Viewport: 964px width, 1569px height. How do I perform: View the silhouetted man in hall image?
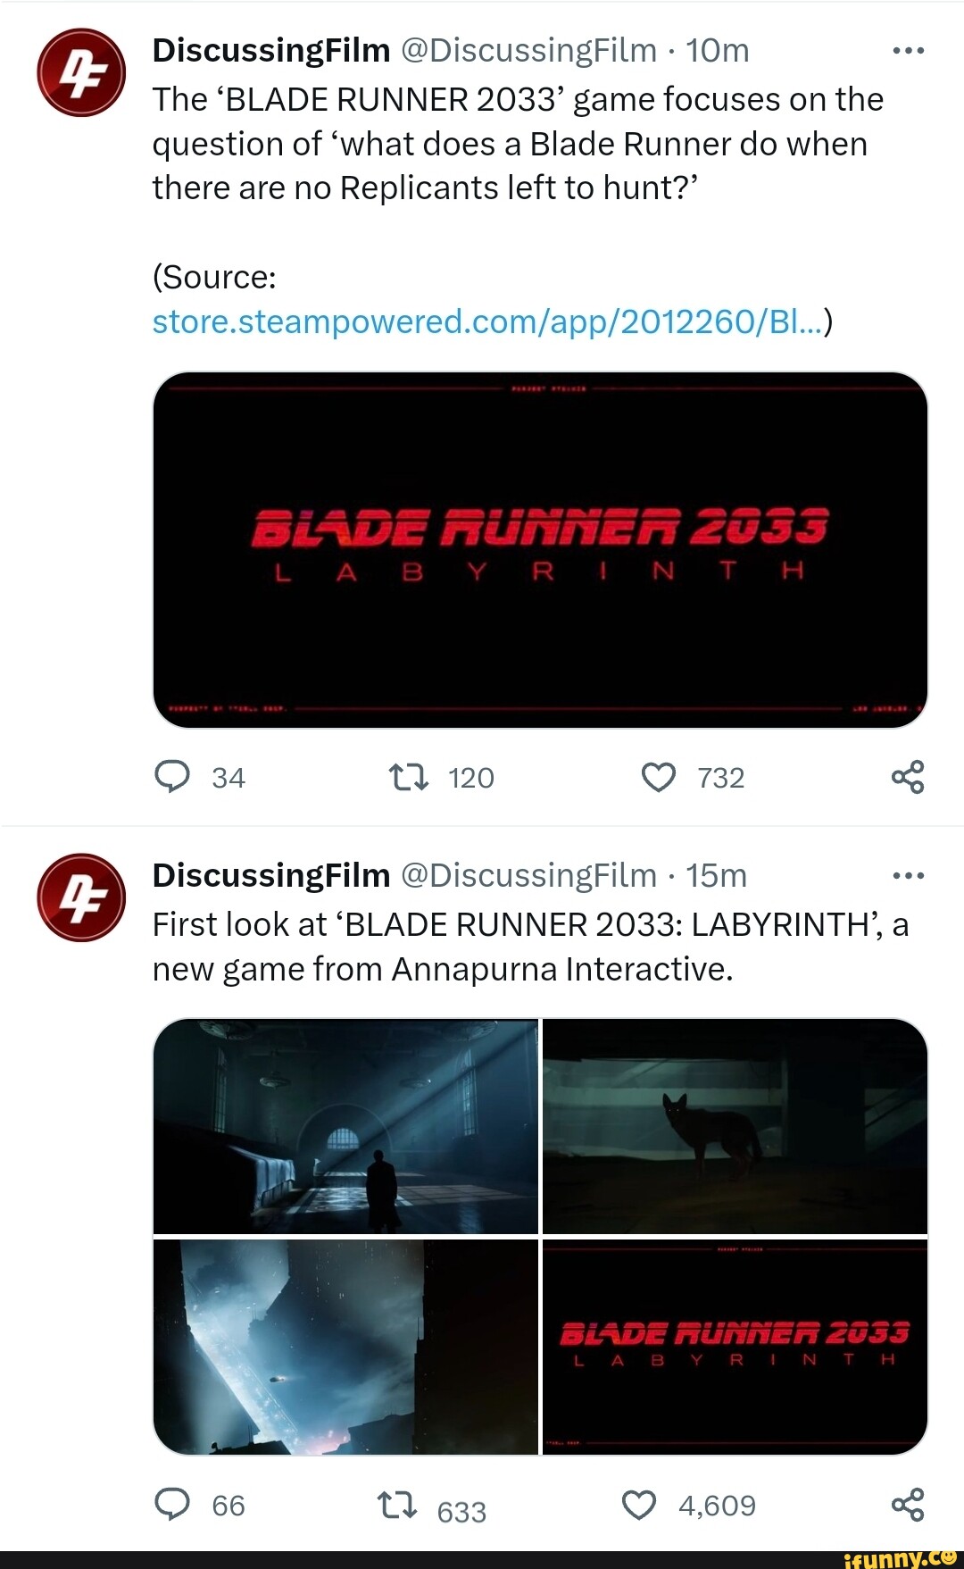point(345,1126)
